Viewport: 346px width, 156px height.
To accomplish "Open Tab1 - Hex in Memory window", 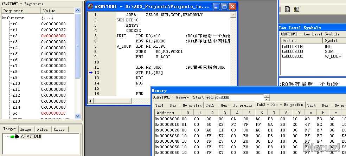I will pos(178,105).
